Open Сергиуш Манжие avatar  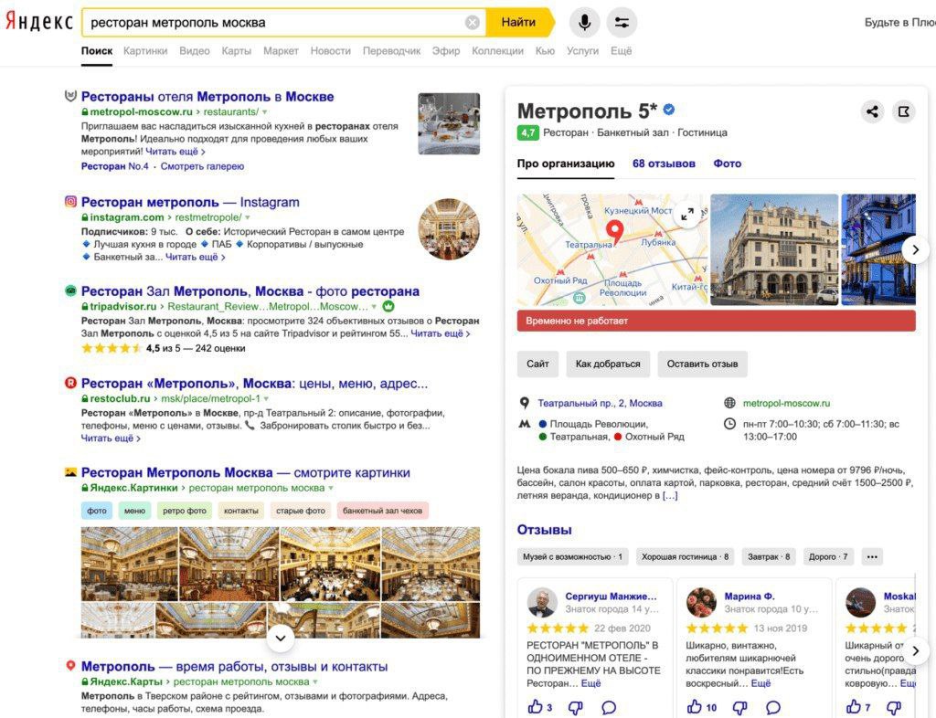[542, 602]
